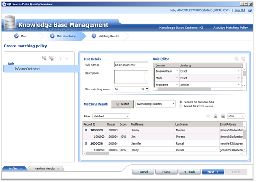This screenshot has width=256, height=182.
Task: Open the EmailAddress domain dropdown
Action: click(x=177, y=71)
